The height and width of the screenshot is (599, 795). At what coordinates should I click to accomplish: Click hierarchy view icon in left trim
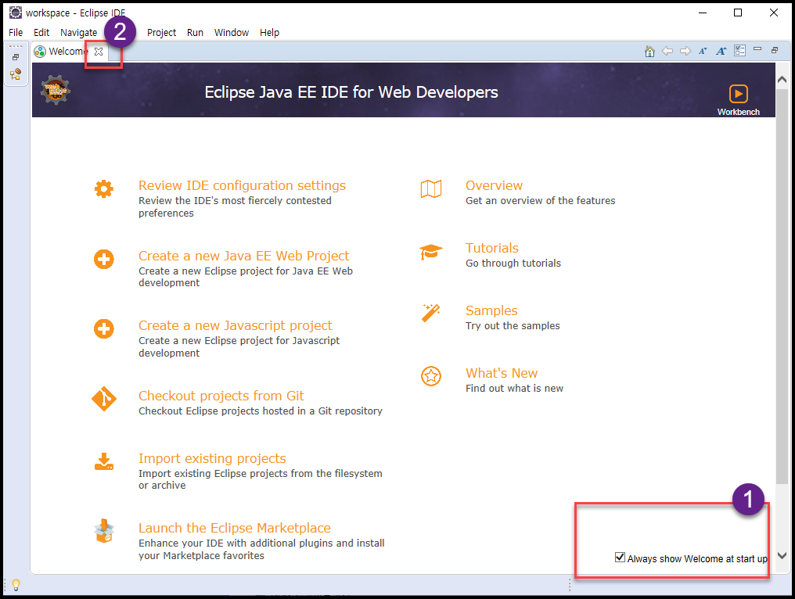click(16, 74)
